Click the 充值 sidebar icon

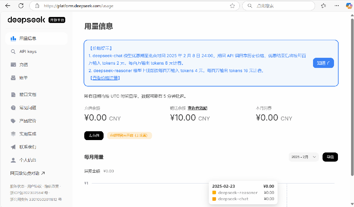coord(13,64)
